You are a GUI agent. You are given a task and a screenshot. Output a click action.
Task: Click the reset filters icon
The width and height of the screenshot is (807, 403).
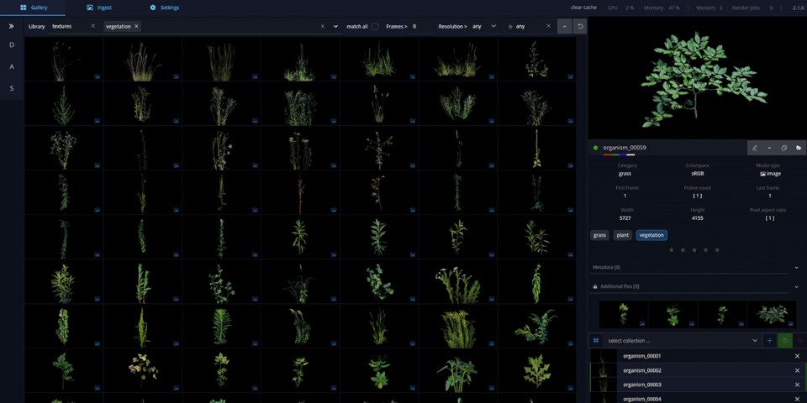click(x=580, y=26)
